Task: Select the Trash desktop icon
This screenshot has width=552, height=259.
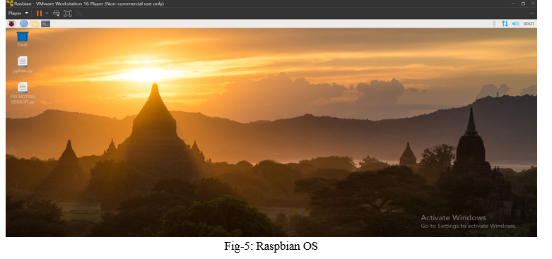Action: [23, 39]
